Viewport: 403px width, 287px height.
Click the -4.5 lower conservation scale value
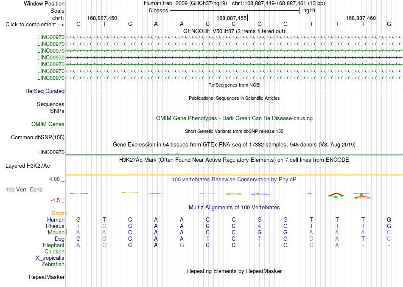(x=55, y=200)
